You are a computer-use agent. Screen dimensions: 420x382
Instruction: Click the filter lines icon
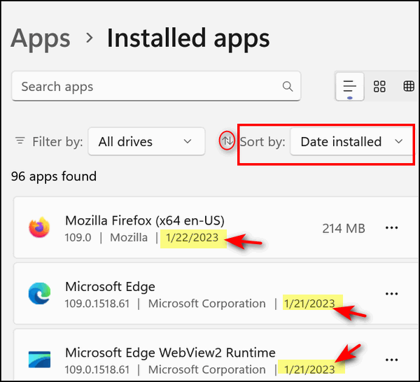[20, 141]
